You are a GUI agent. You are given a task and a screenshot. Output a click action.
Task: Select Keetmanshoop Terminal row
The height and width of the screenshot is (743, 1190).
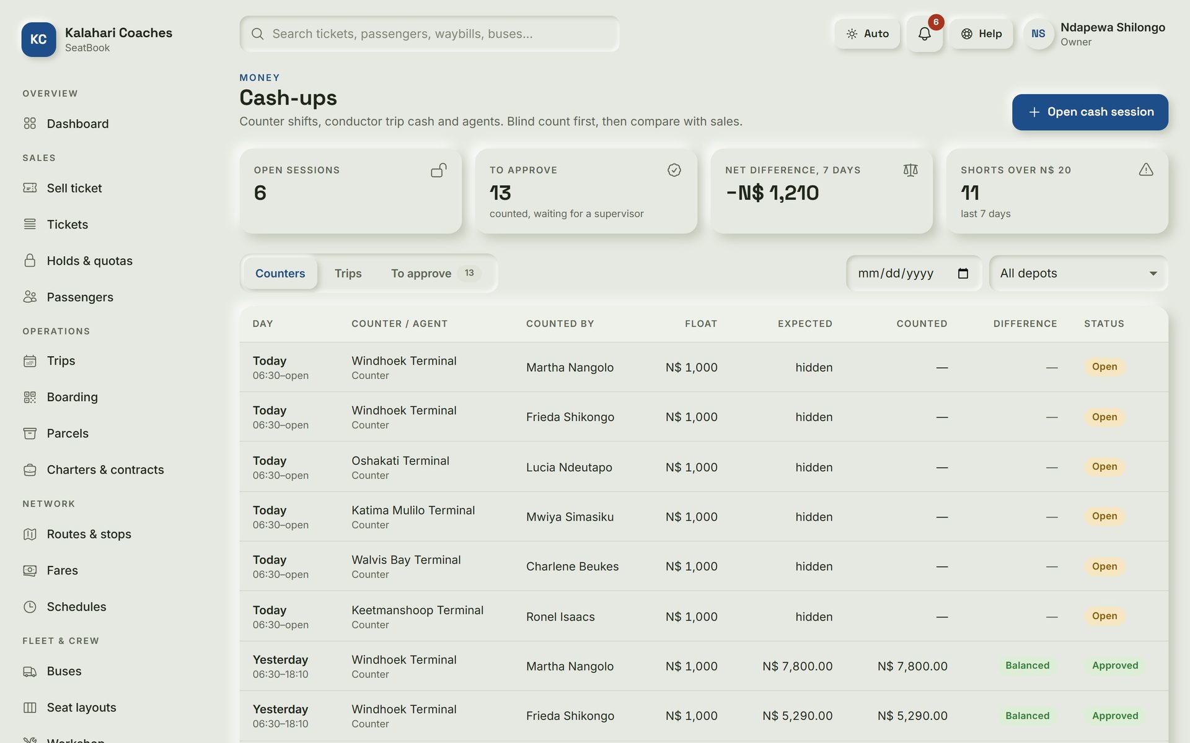703,616
